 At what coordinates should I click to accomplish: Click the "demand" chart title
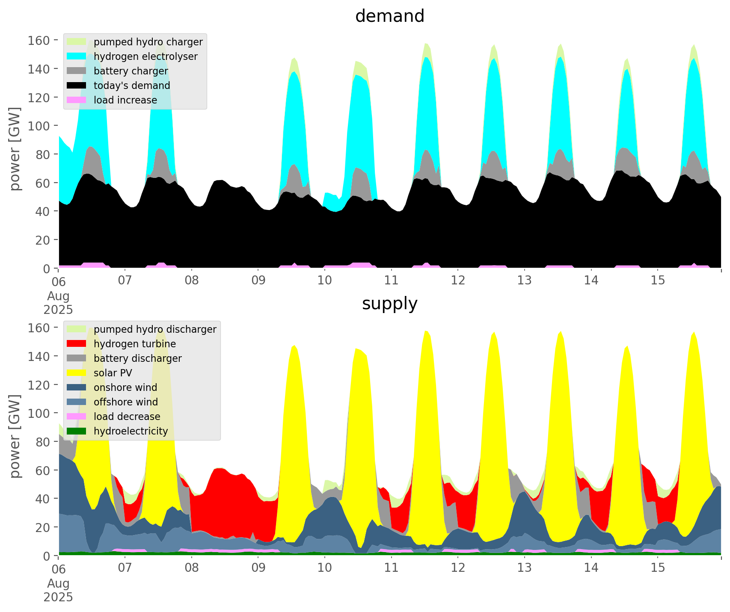tap(389, 16)
